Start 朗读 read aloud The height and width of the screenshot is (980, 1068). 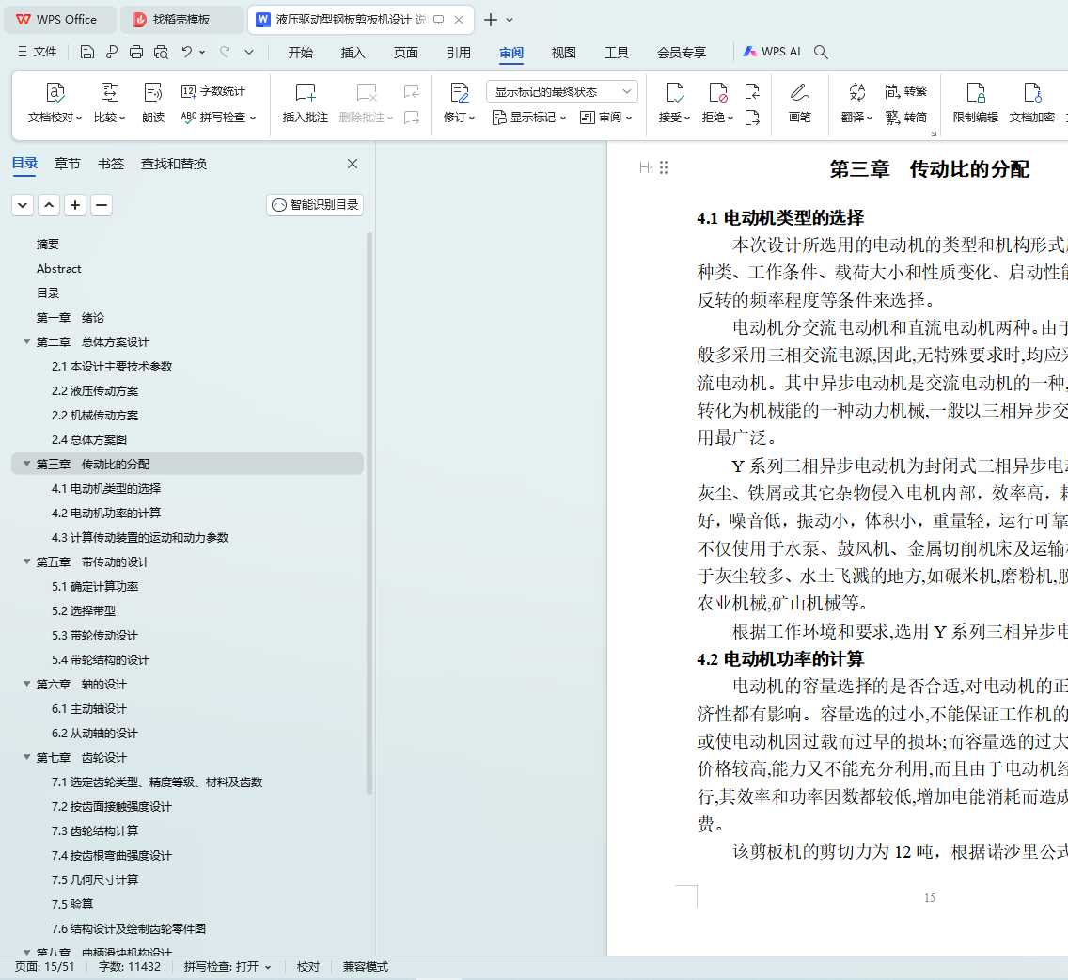coord(153,103)
